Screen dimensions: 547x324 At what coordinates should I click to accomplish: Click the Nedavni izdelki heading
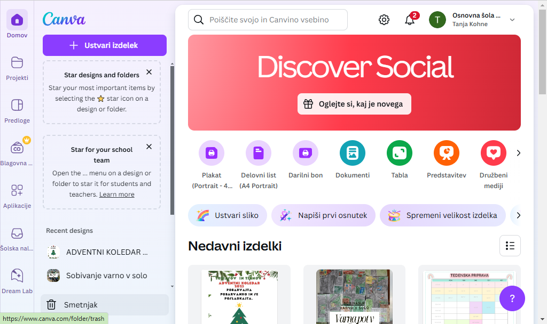pos(235,246)
